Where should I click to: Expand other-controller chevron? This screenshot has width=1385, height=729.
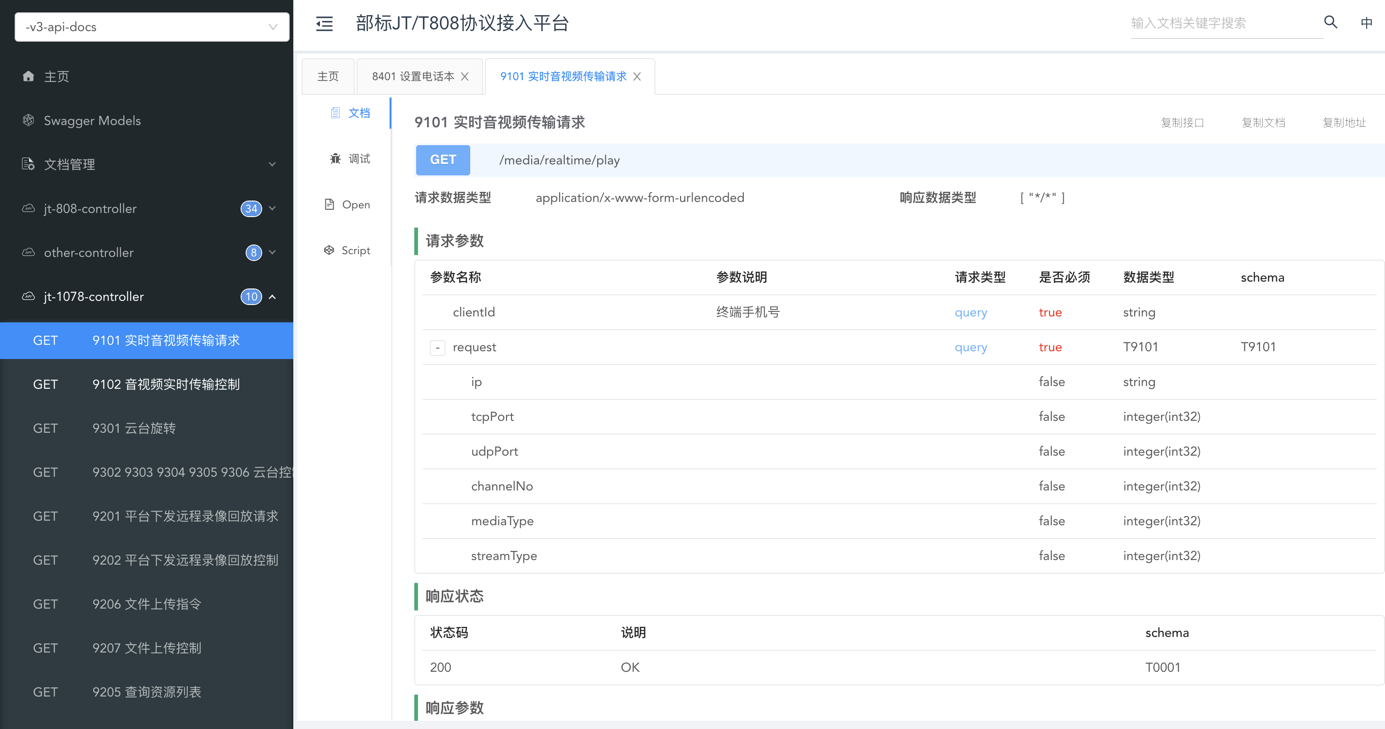pos(272,252)
